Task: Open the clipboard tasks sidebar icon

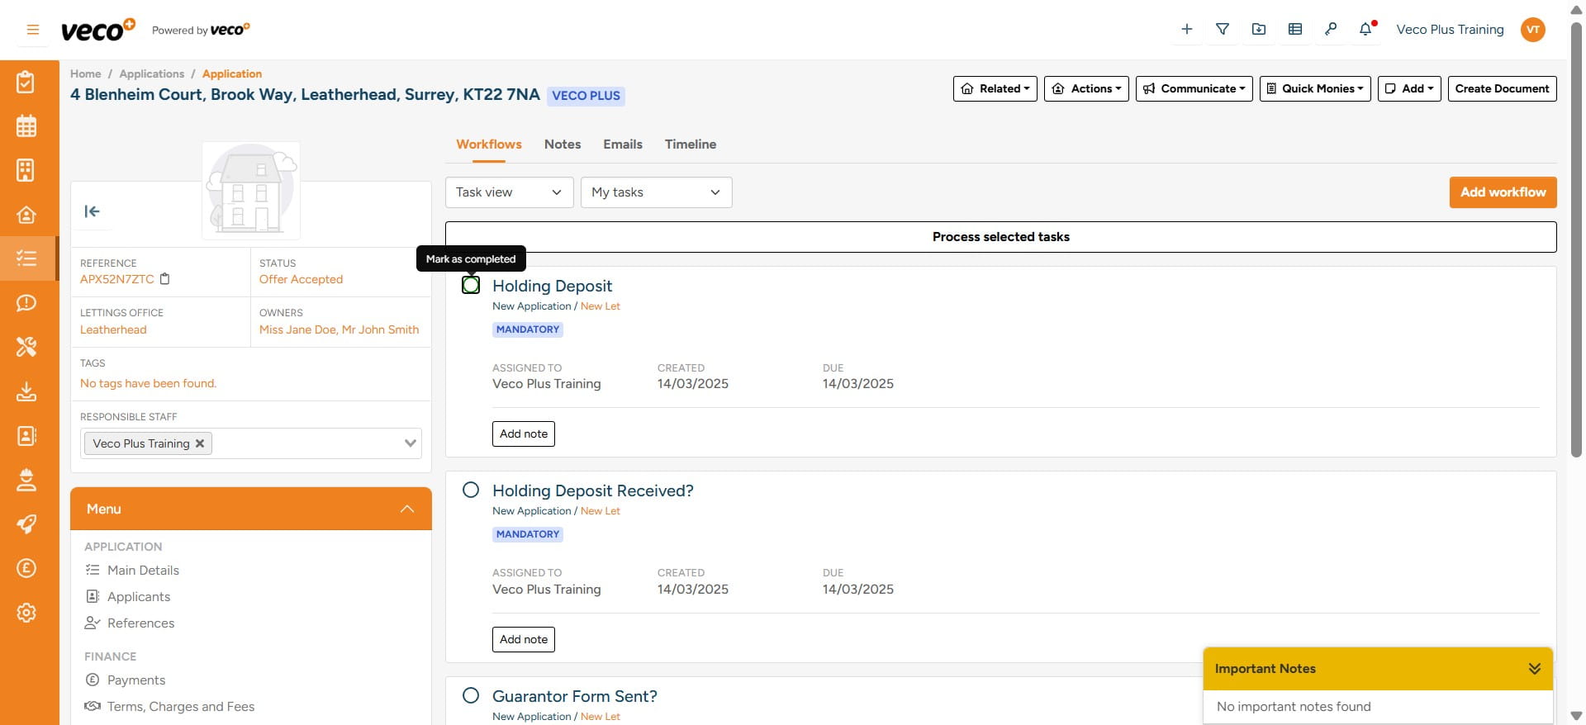Action: 26,82
